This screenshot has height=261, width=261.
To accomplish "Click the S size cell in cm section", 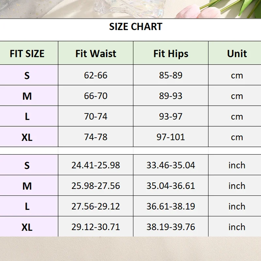I will (27, 75).
